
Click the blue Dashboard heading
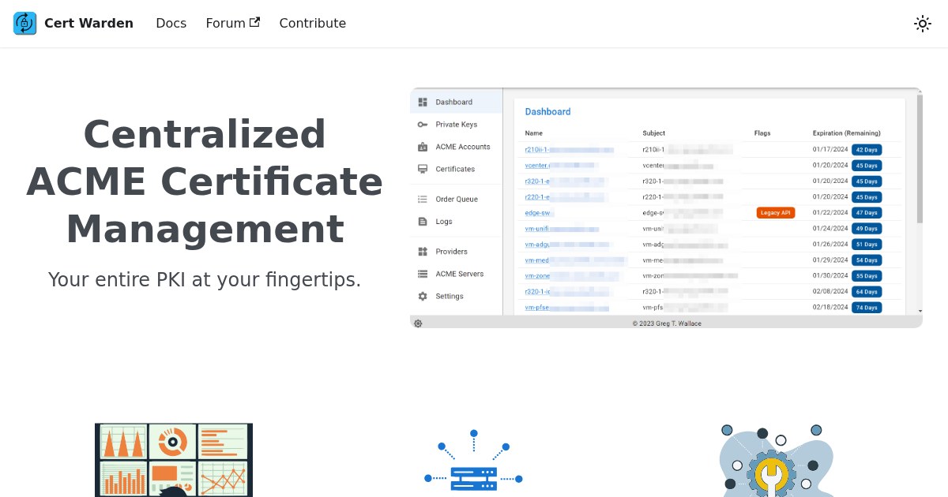(547, 112)
